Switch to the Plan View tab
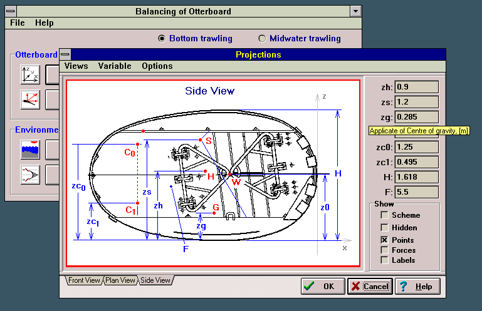The height and width of the screenshot is (311, 482). [120, 280]
